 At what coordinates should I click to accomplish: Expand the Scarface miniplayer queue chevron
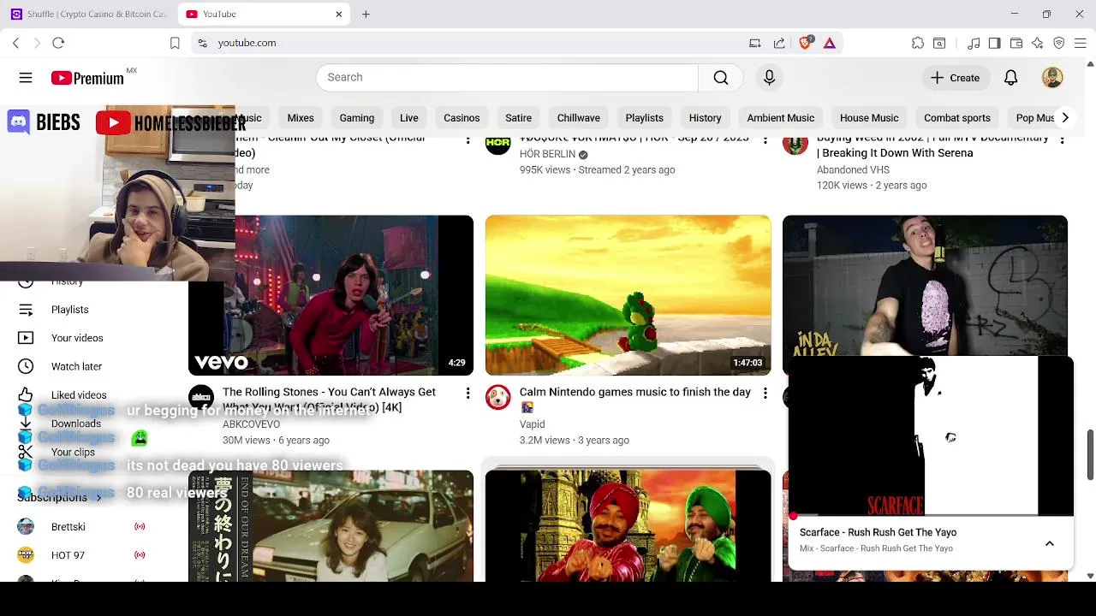(x=1049, y=544)
